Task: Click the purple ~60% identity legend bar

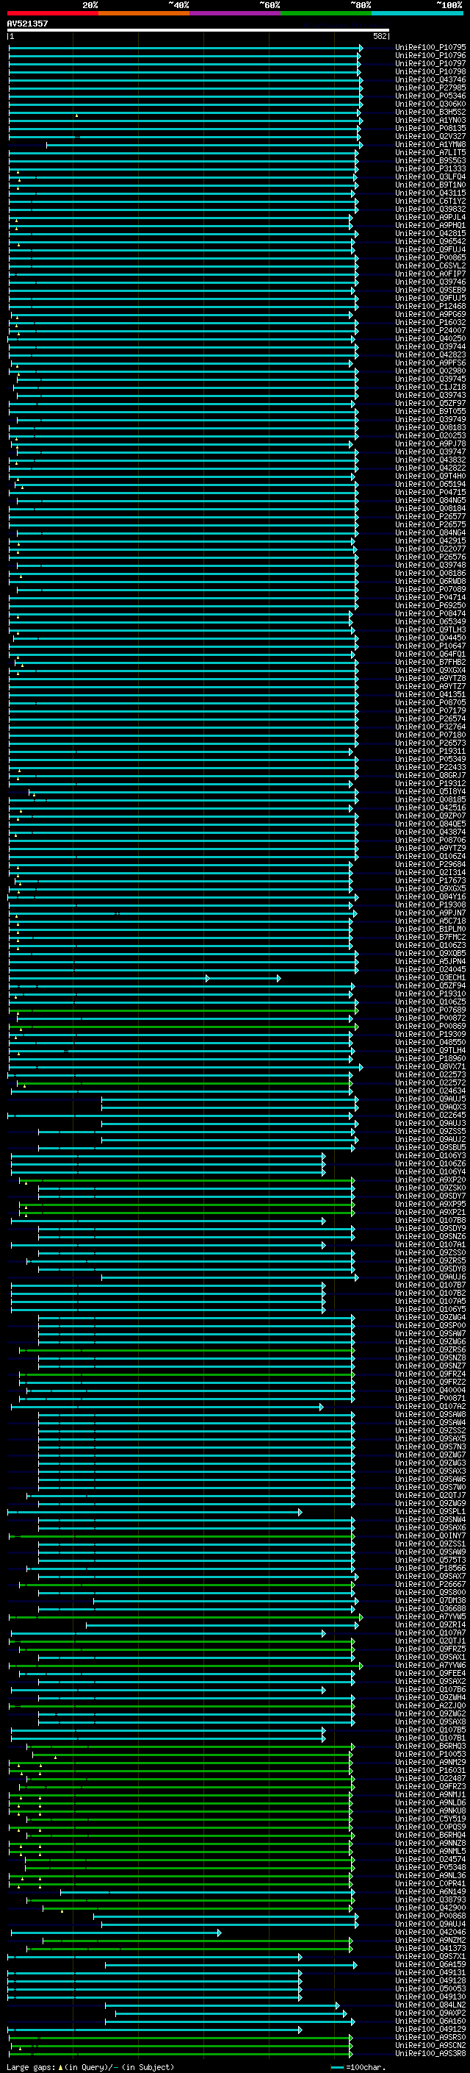Action: click(x=236, y=13)
